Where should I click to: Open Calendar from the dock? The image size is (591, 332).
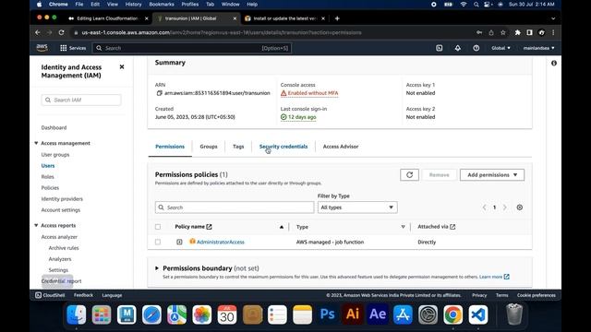click(x=227, y=314)
